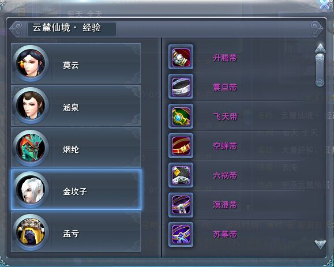Click the scroll up arrow of loot list
The width and height of the screenshot is (334, 267).
pyautogui.click(x=320, y=48)
